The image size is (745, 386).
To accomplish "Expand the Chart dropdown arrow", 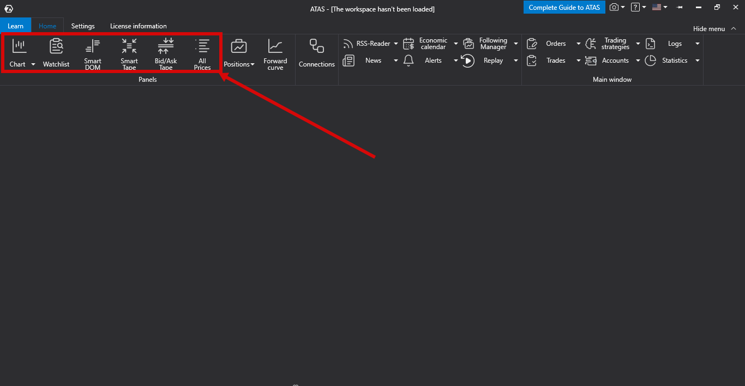I will [33, 64].
